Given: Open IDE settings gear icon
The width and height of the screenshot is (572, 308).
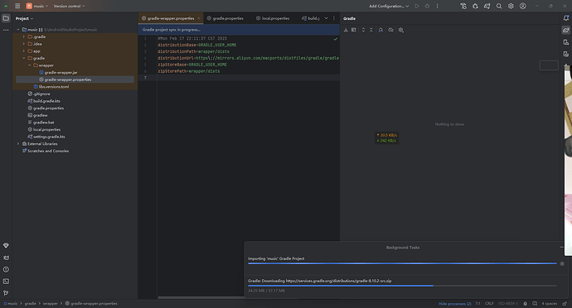Looking at the screenshot, I should pos(511,6).
